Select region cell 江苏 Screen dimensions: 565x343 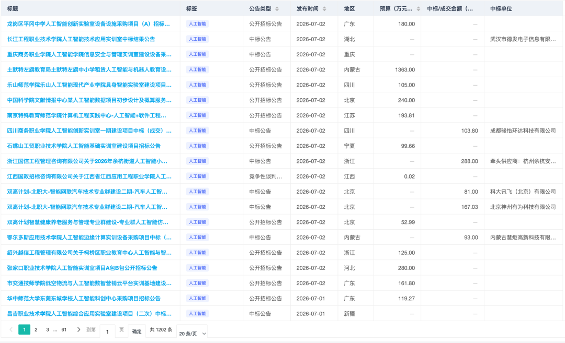click(349, 115)
